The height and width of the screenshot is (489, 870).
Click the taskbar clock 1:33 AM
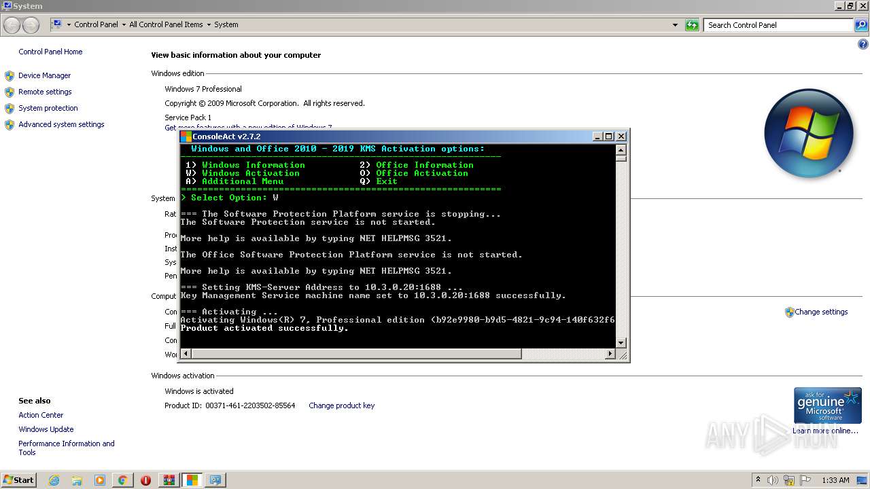(835, 480)
